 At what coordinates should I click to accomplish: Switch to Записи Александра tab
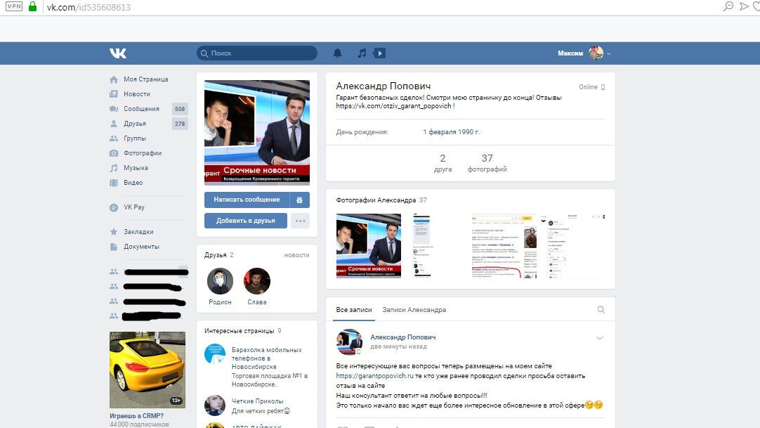[x=414, y=310]
